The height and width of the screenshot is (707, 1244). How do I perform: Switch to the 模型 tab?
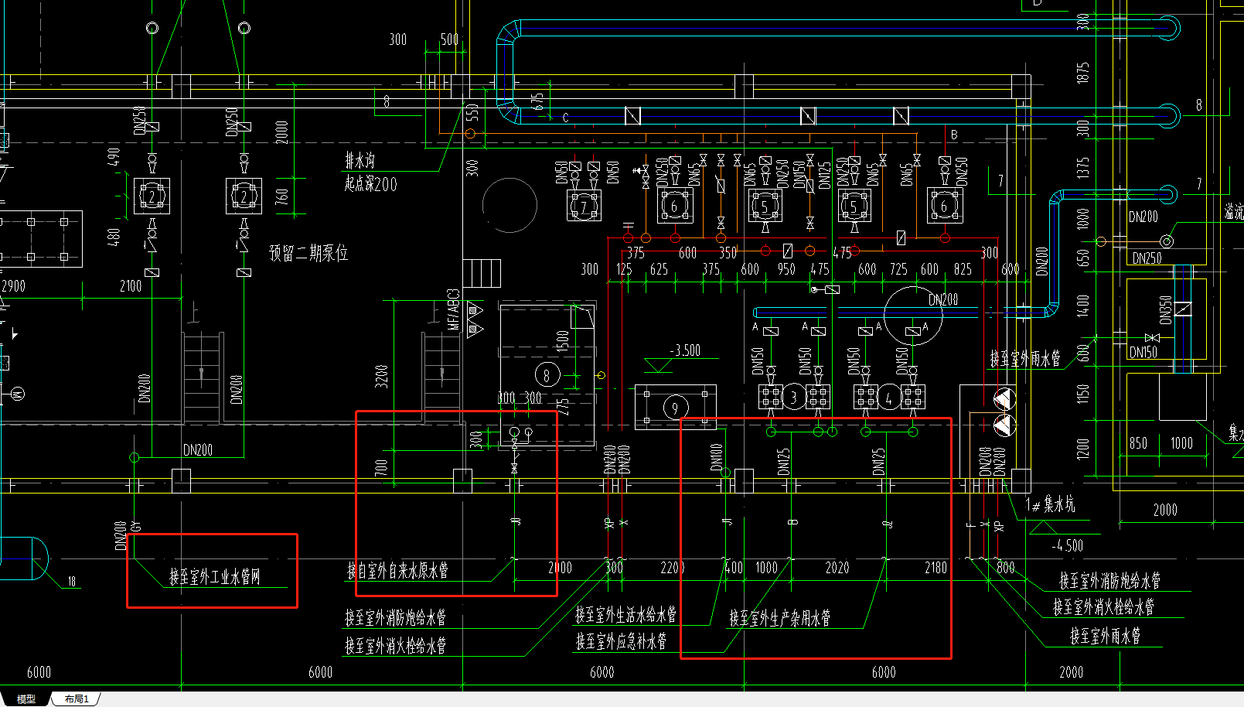pos(26,698)
